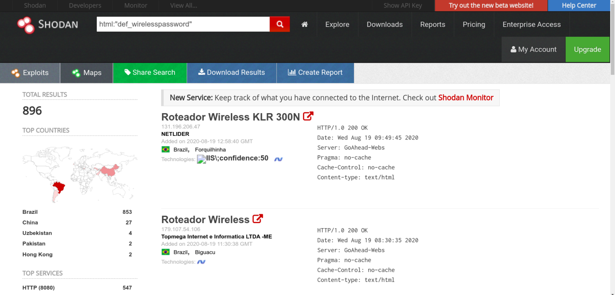Click Shodan in the top bar

click(35, 6)
